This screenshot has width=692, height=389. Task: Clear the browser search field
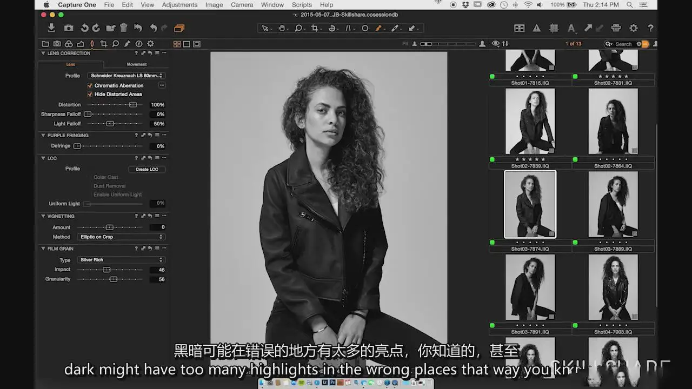638,44
